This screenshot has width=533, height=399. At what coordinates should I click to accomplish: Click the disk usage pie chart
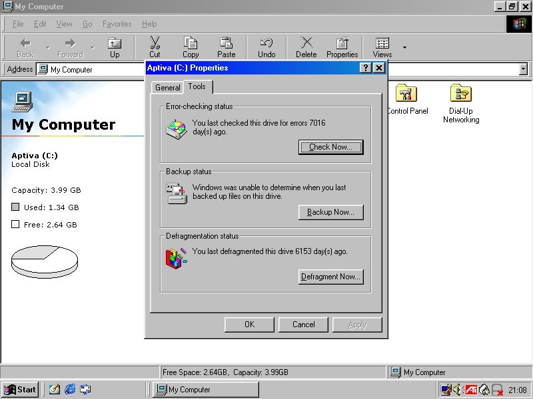pos(45,261)
